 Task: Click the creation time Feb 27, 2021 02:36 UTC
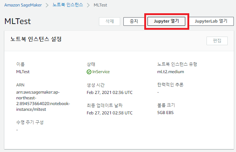110,92
